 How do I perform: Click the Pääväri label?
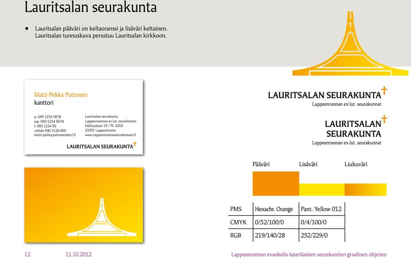point(261,164)
